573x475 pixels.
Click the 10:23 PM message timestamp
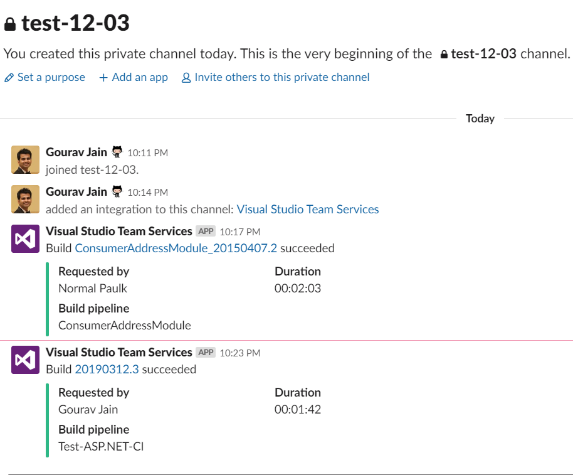(x=239, y=353)
